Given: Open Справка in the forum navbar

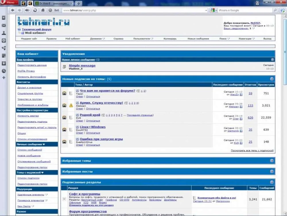Looking at the screenshot, I should coord(119,39).
